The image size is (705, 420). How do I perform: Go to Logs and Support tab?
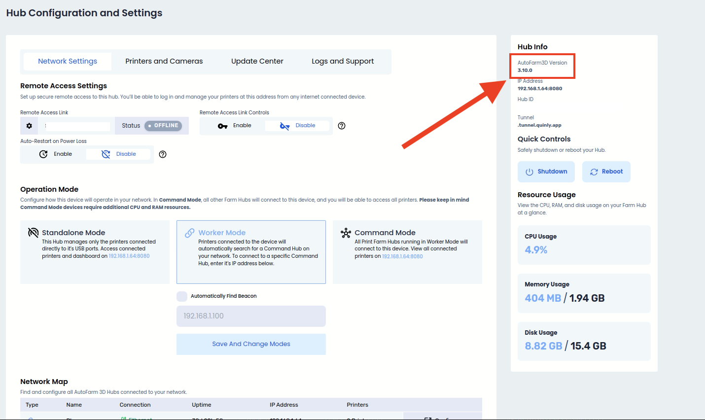pyautogui.click(x=343, y=62)
